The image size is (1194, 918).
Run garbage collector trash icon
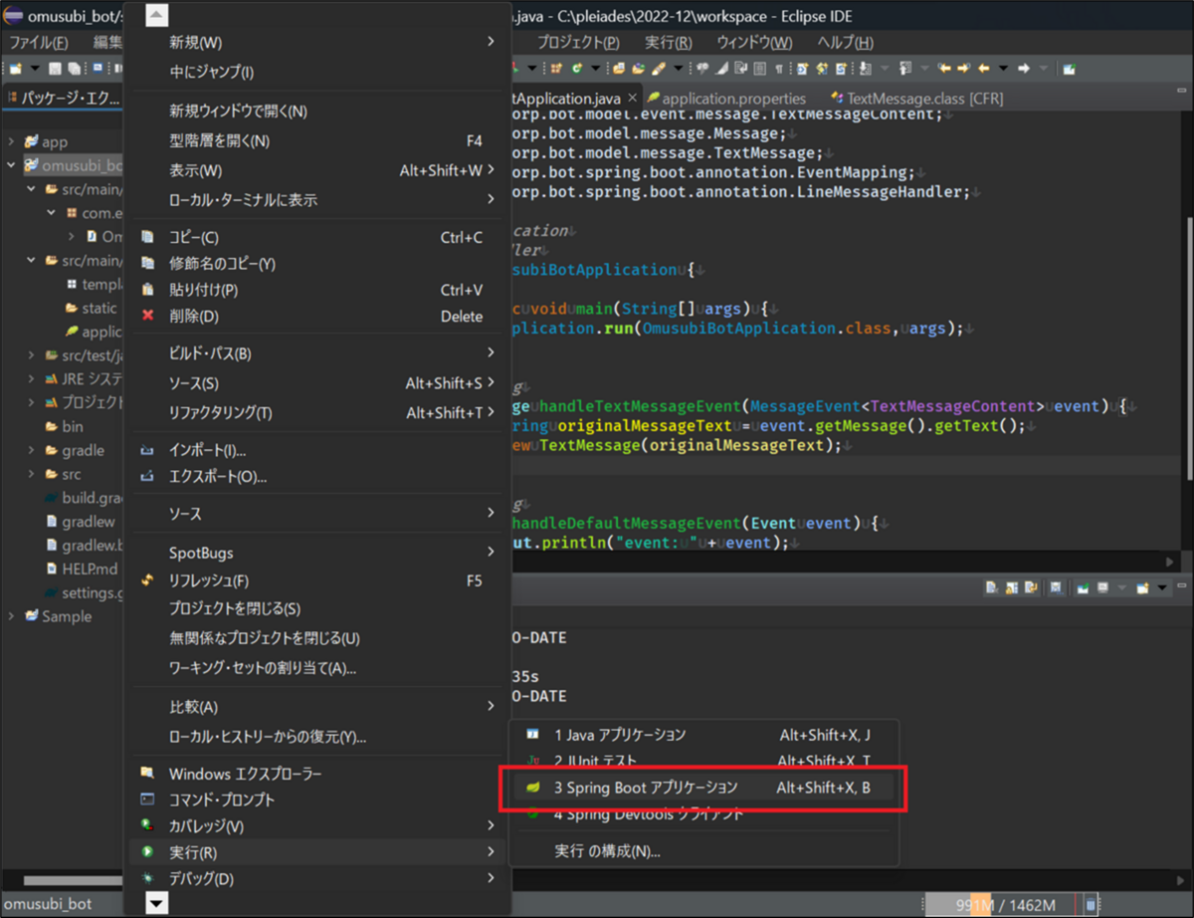[x=1091, y=904]
